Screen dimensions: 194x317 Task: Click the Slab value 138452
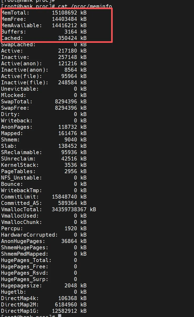(x=68, y=146)
